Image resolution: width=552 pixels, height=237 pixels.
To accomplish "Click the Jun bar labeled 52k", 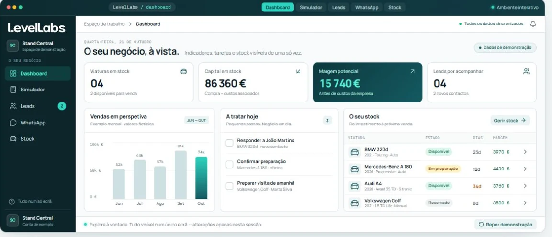I will (119, 184).
